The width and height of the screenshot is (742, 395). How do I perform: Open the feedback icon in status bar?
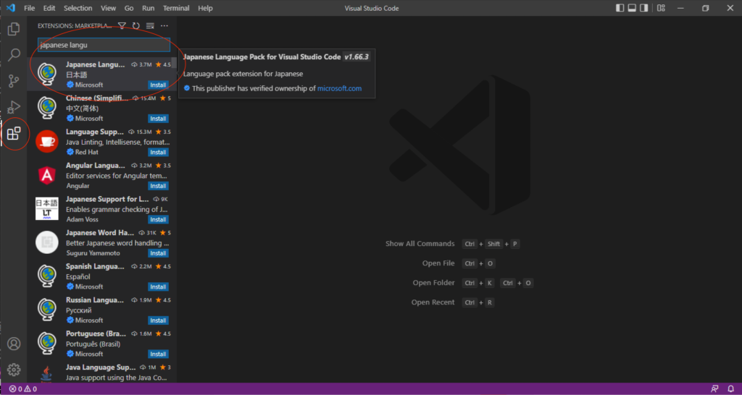click(x=714, y=389)
